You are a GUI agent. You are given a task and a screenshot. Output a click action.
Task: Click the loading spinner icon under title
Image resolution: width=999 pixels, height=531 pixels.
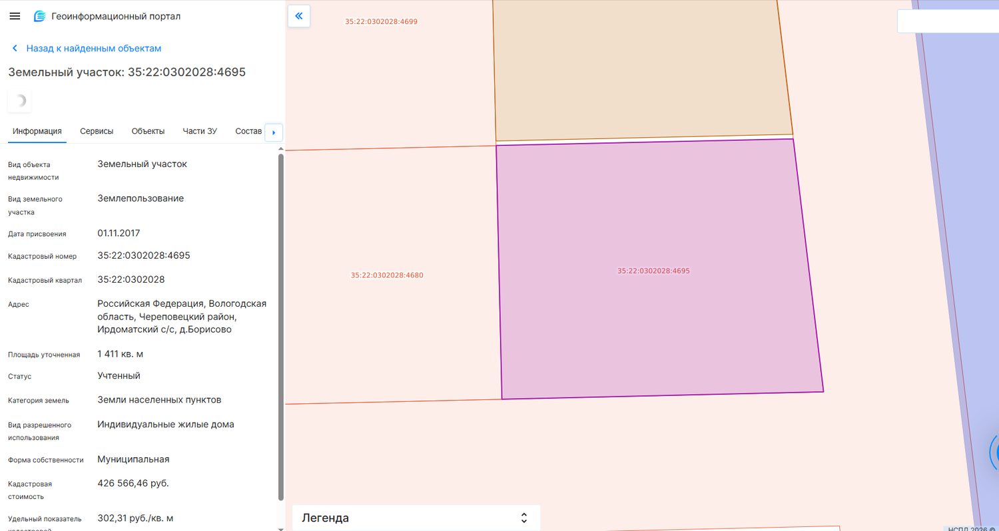19,100
